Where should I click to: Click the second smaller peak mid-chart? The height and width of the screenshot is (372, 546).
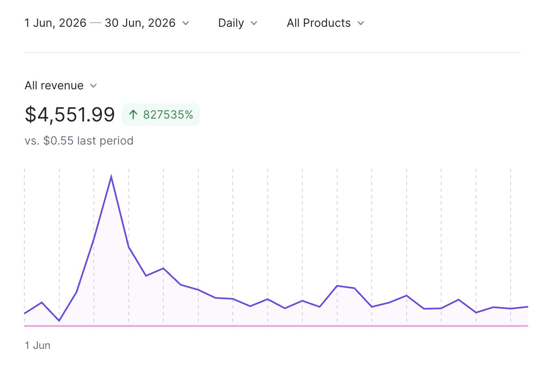pyautogui.click(x=337, y=286)
